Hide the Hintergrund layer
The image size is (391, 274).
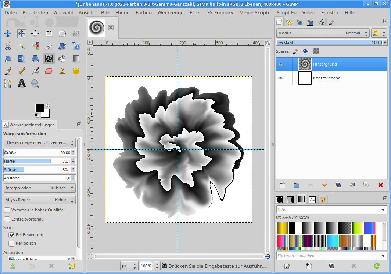[x=280, y=64]
